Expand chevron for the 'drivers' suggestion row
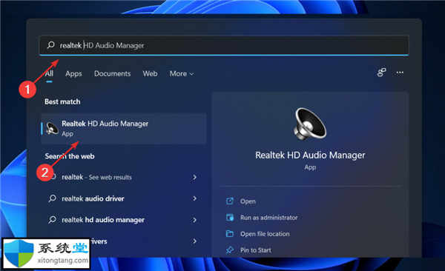 [x=194, y=241]
